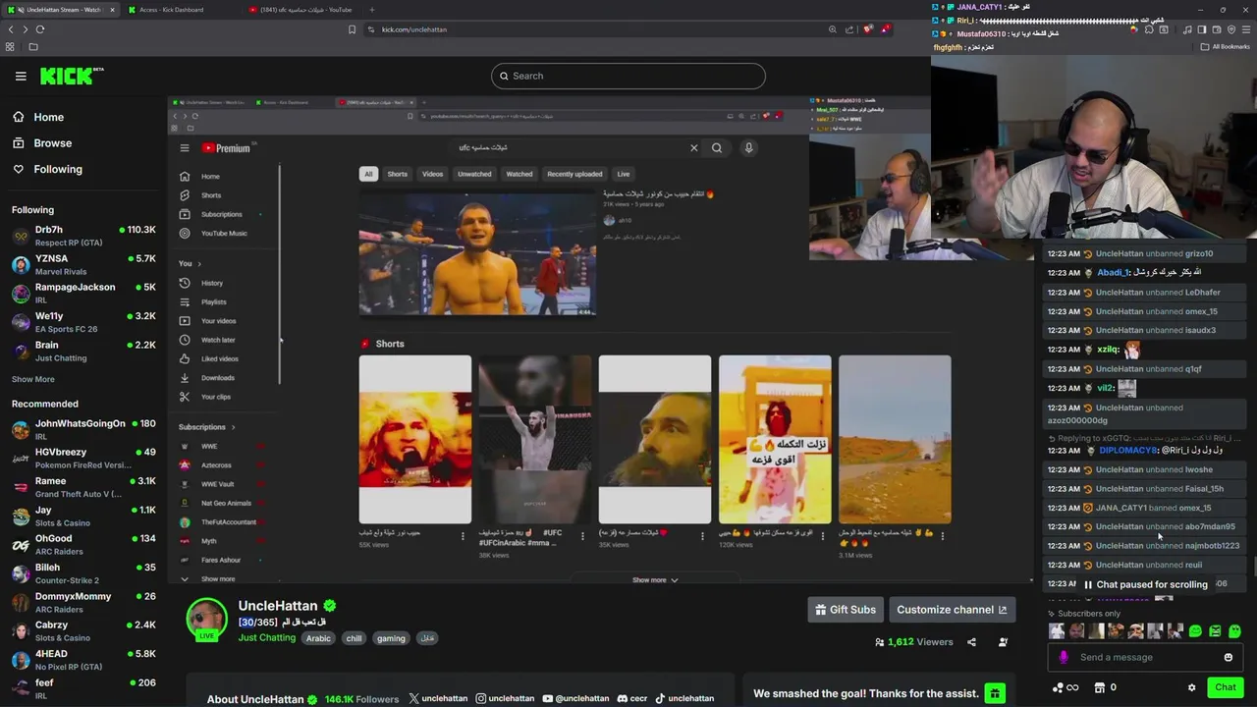Open the Kick hamburger menu

click(x=21, y=76)
